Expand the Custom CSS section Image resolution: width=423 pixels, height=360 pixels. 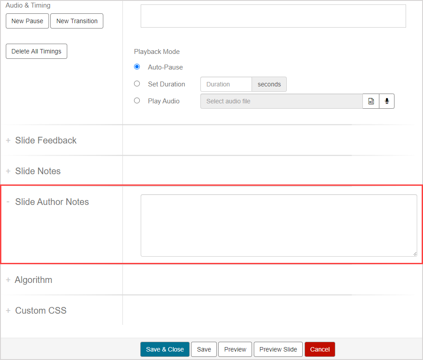[x=41, y=311]
